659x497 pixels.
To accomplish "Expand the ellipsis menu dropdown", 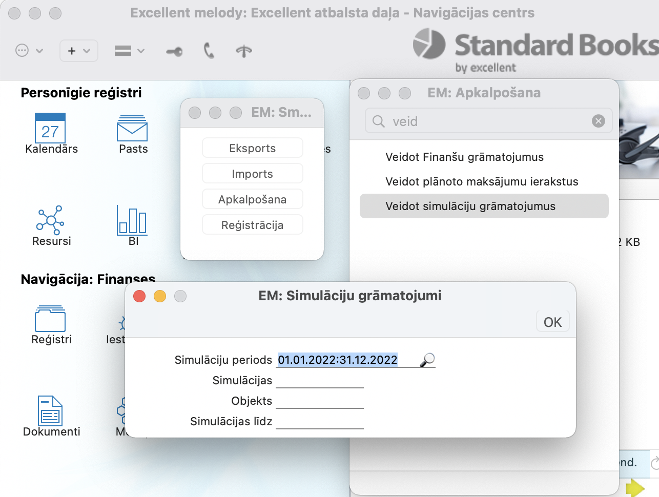I will tap(29, 51).
